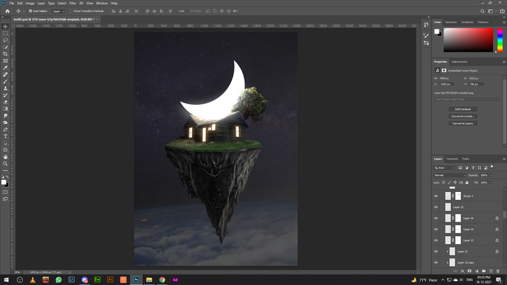
Task: Click the Layer 16 mask thumbnail
Action: [458, 218]
